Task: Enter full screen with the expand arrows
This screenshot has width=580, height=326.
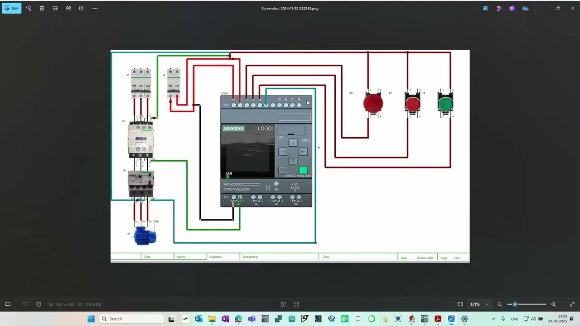Action: 572,304
